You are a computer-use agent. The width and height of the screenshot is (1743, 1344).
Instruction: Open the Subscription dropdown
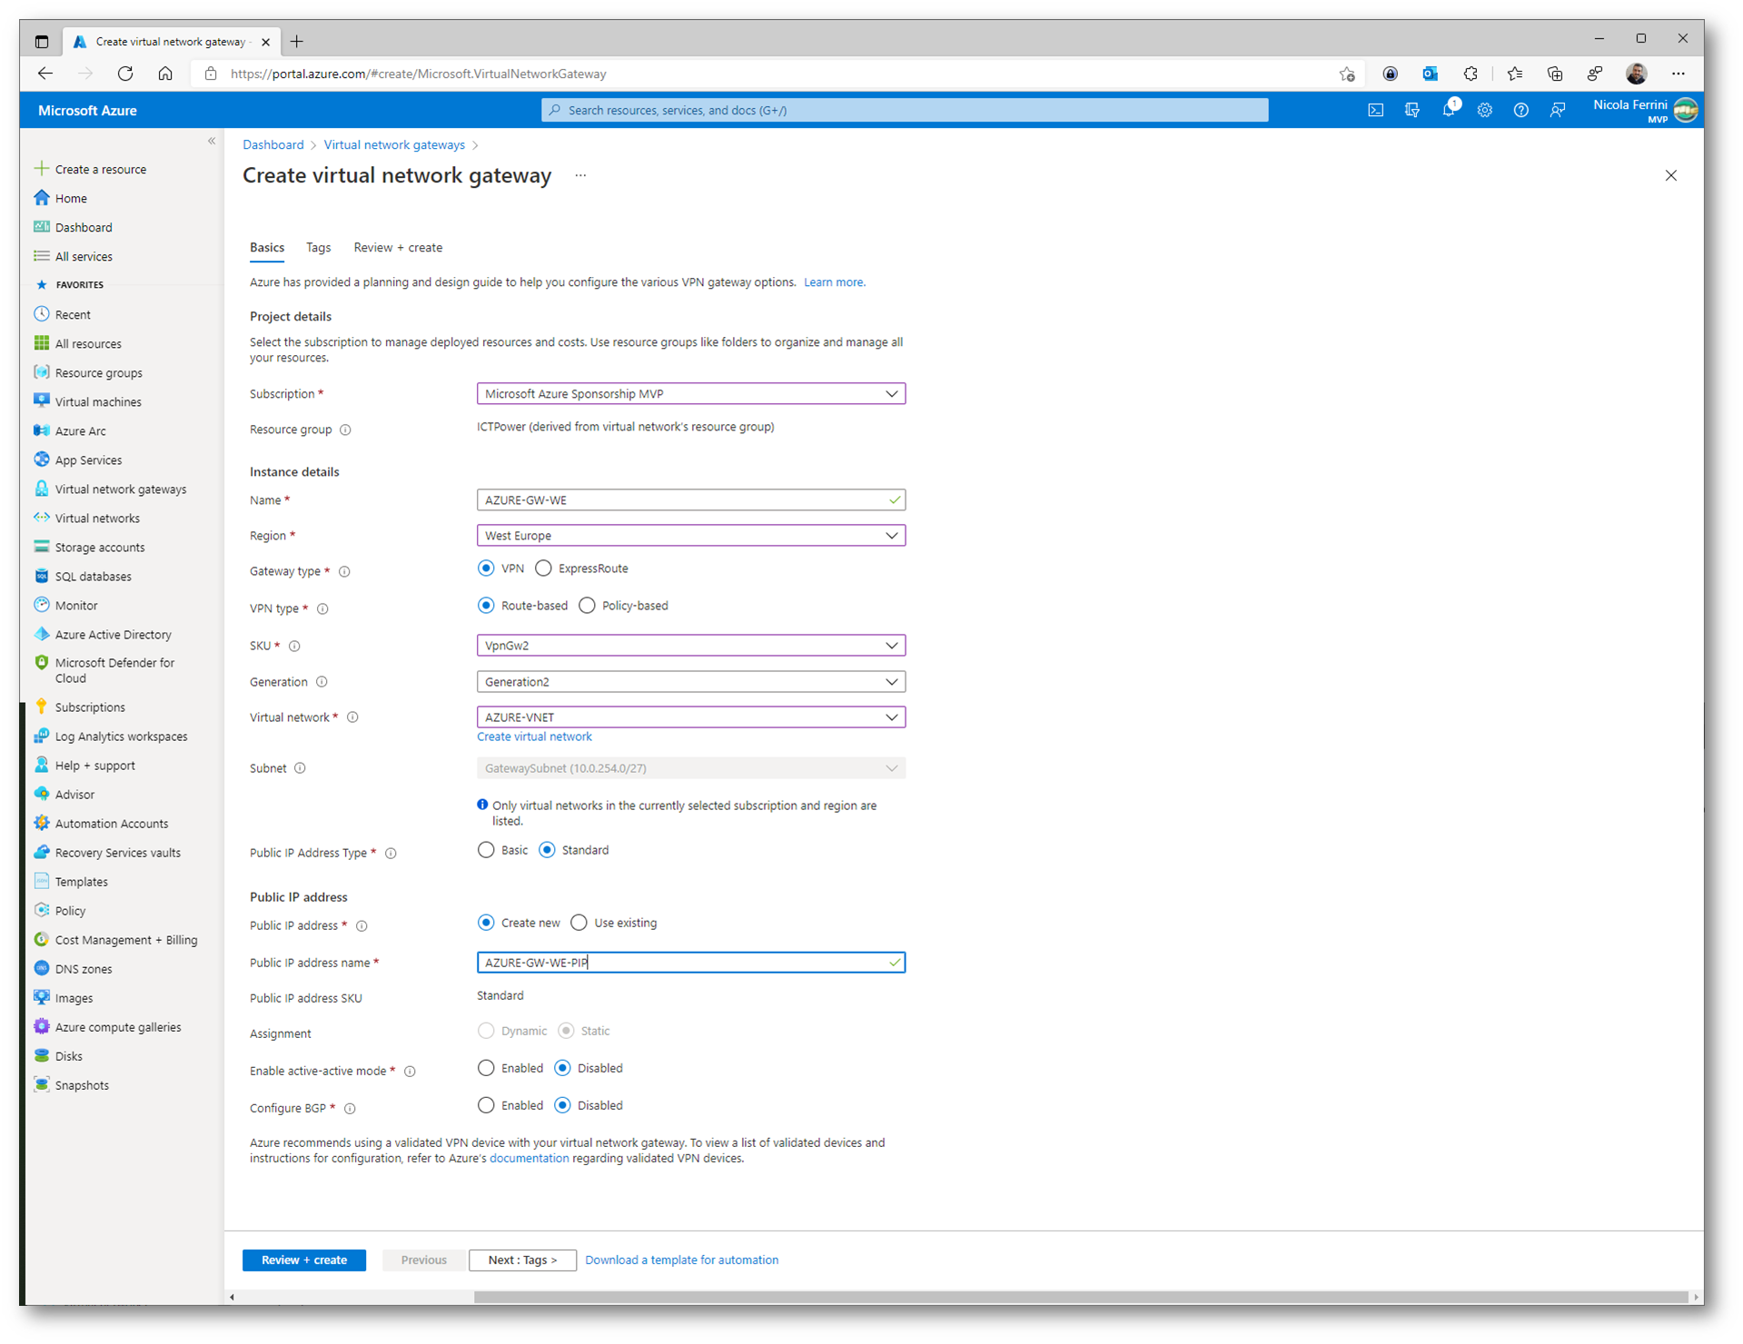click(x=690, y=393)
